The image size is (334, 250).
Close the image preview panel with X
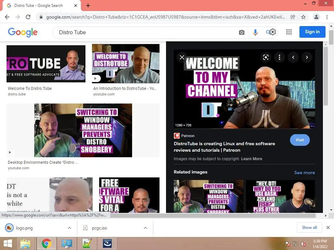(182, 57)
